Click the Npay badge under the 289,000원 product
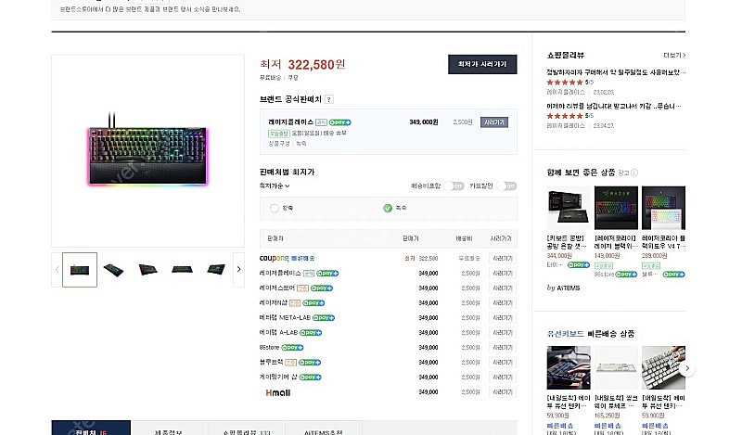The width and height of the screenshot is (742, 435). click(x=674, y=274)
